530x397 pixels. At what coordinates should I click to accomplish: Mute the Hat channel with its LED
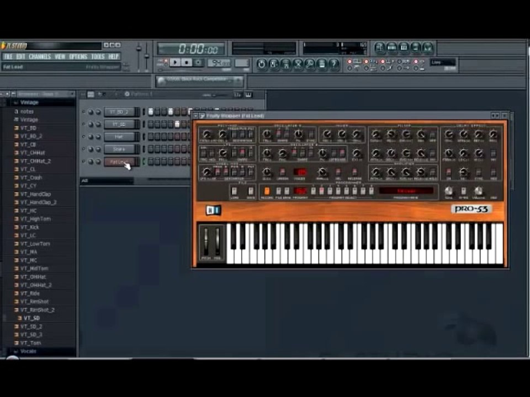(83, 137)
